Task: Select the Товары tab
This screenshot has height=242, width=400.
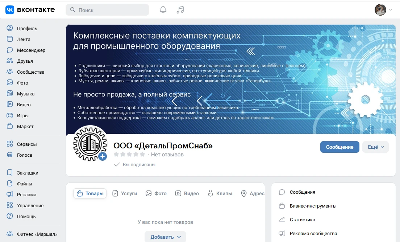Action: pos(90,193)
